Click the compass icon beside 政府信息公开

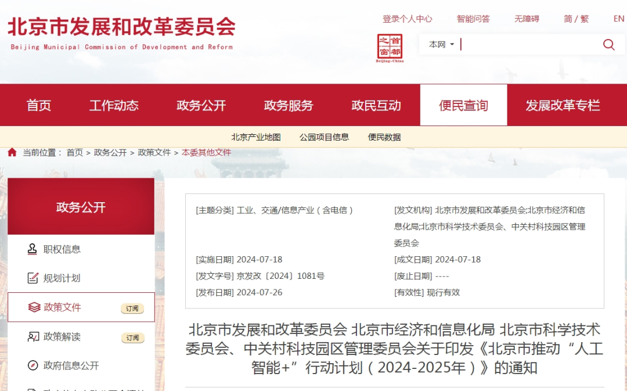point(31,366)
